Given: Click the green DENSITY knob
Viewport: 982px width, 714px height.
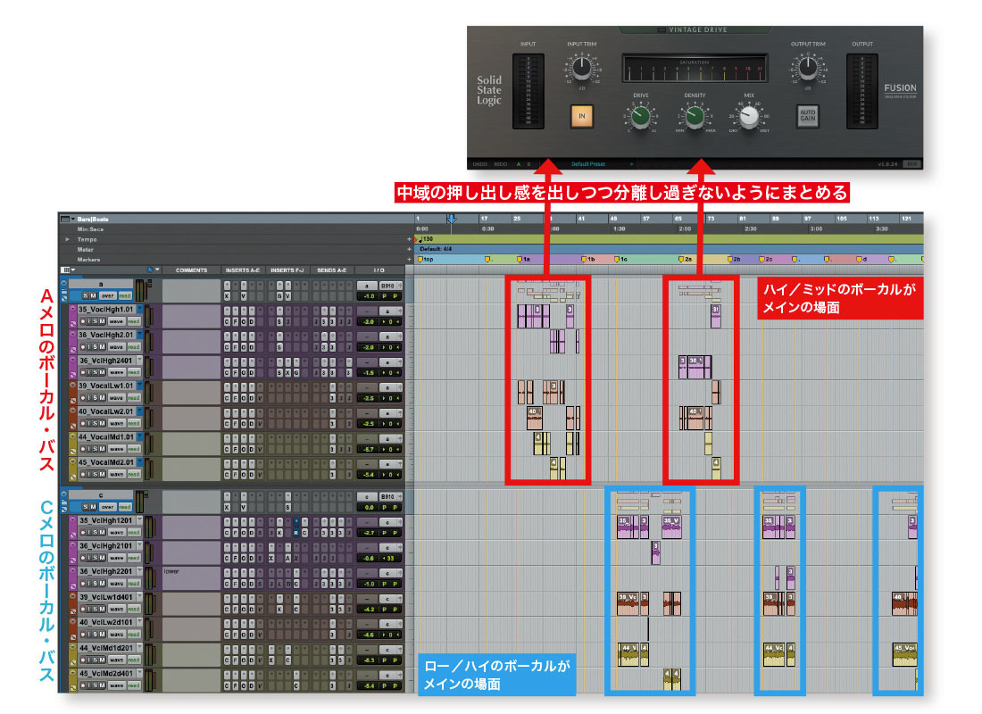Looking at the screenshot, I should pyautogui.click(x=694, y=116).
